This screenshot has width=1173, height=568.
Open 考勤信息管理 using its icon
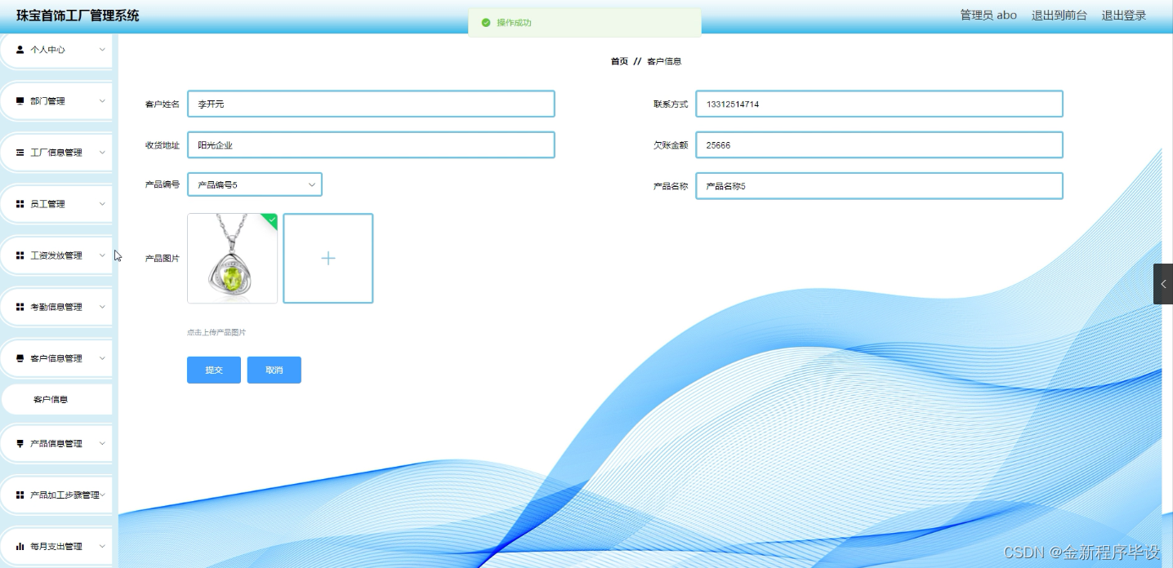coord(18,306)
